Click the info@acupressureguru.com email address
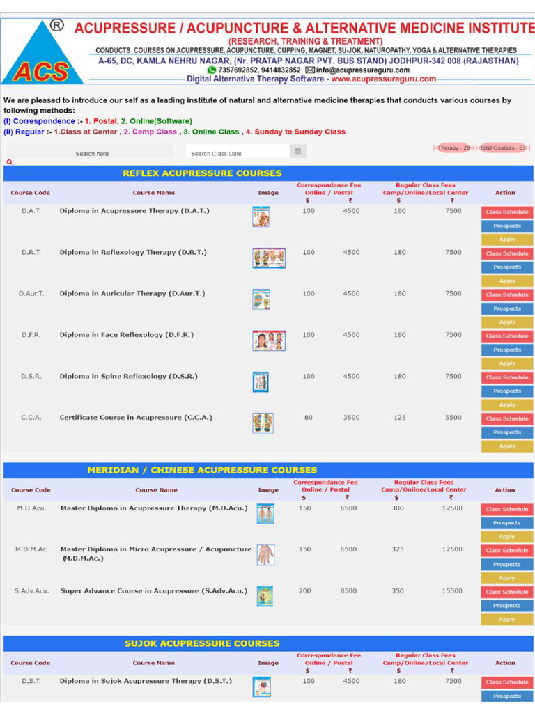Viewport: 535px width, 713px height. [x=362, y=70]
